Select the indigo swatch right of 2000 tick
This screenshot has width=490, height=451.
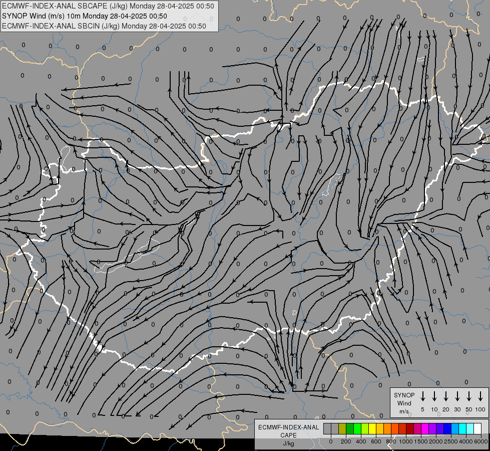tap(439, 428)
